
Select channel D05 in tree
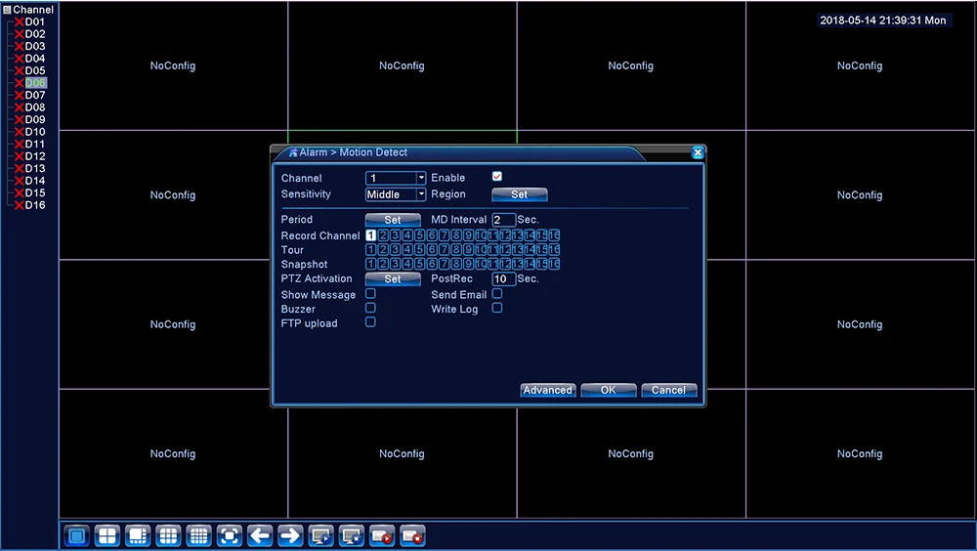pos(35,70)
